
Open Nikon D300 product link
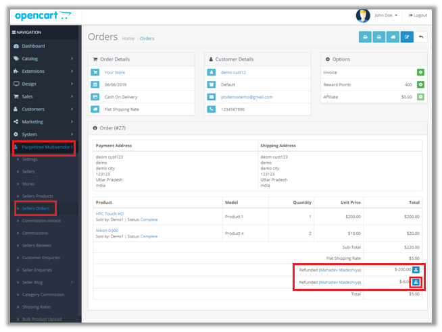pyautogui.click(x=107, y=230)
